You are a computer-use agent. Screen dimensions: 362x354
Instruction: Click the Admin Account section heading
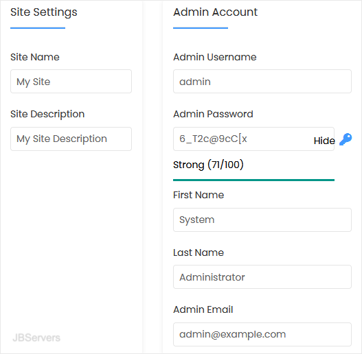215,12
